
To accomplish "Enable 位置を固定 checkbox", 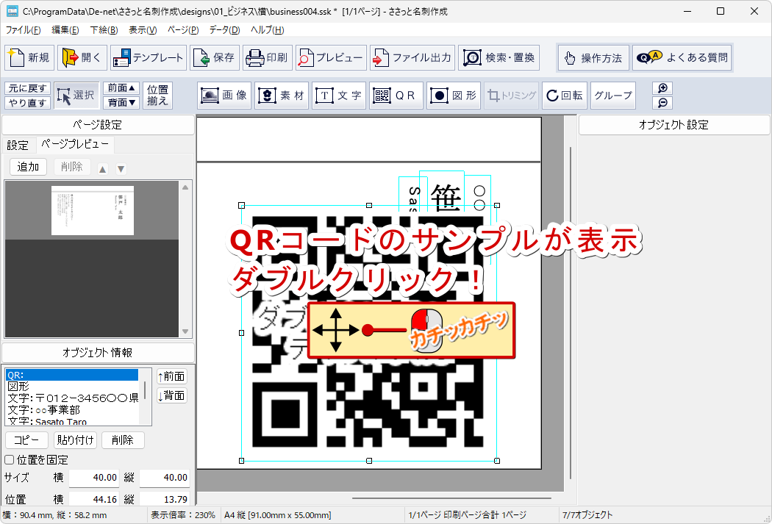I will (x=10, y=459).
